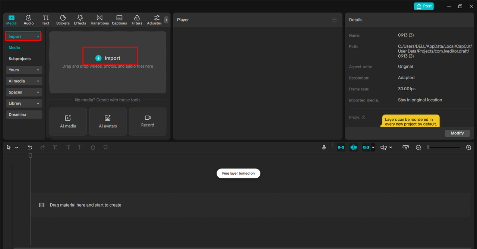Click the Post button

click(x=424, y=6)
